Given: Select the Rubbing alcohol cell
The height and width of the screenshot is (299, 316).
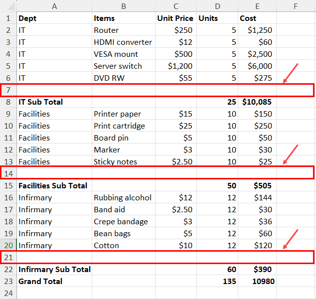Looking at the screenshot, I should (x=124, y=198).
